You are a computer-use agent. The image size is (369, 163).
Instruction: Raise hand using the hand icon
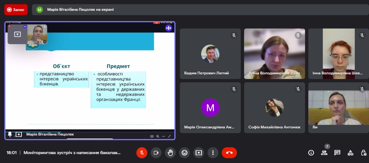click(170, 153)
